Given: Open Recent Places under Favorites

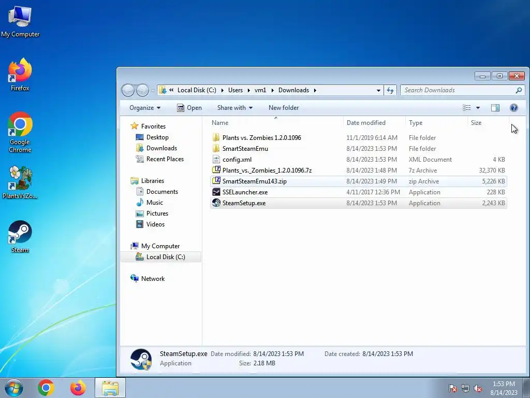Looking at the screenshot, I should point(165,159).
